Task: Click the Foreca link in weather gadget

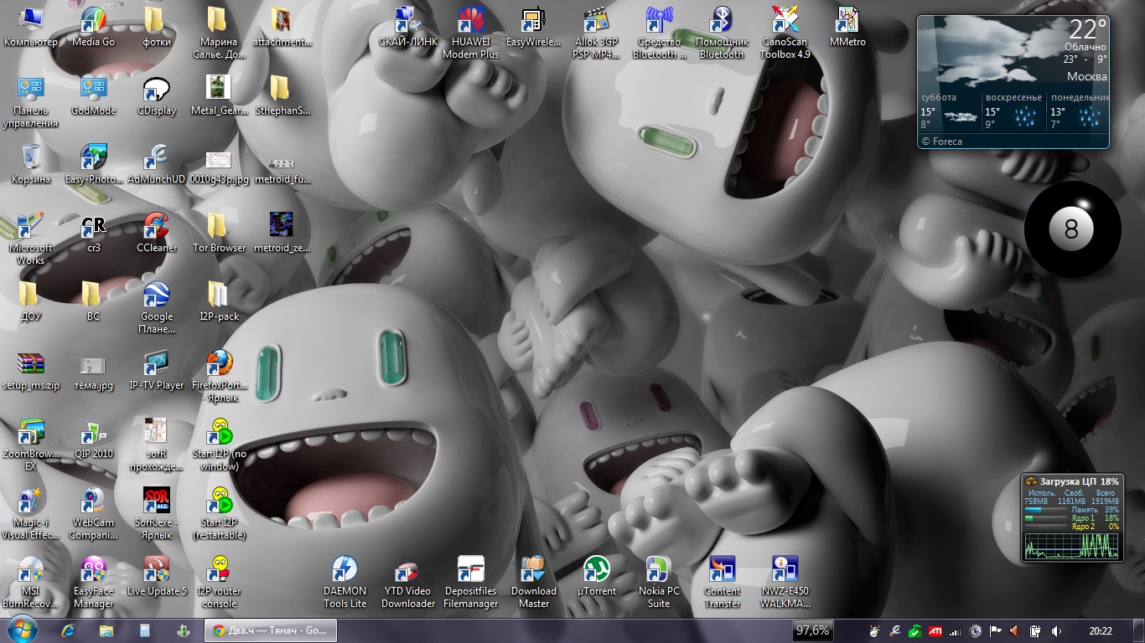Action: tap(946, 141)
